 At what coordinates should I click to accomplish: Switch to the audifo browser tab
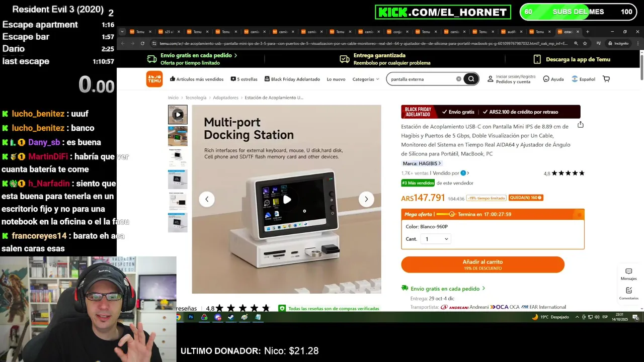[511, 32]
